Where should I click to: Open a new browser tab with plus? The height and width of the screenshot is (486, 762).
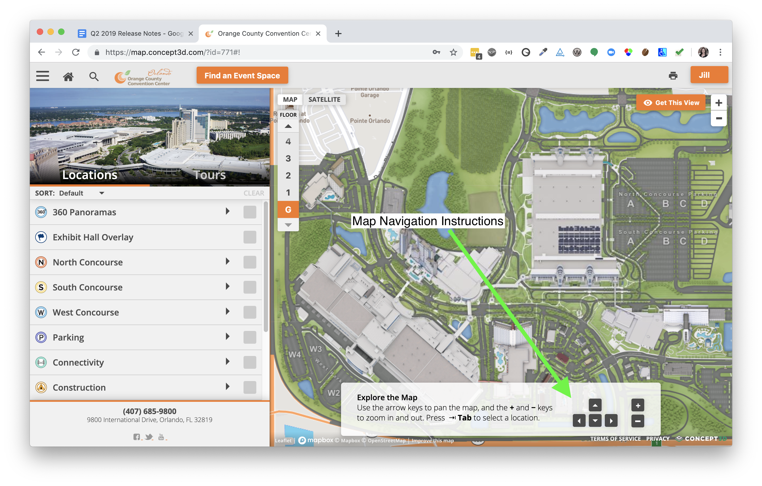click(x=338, y=34)
